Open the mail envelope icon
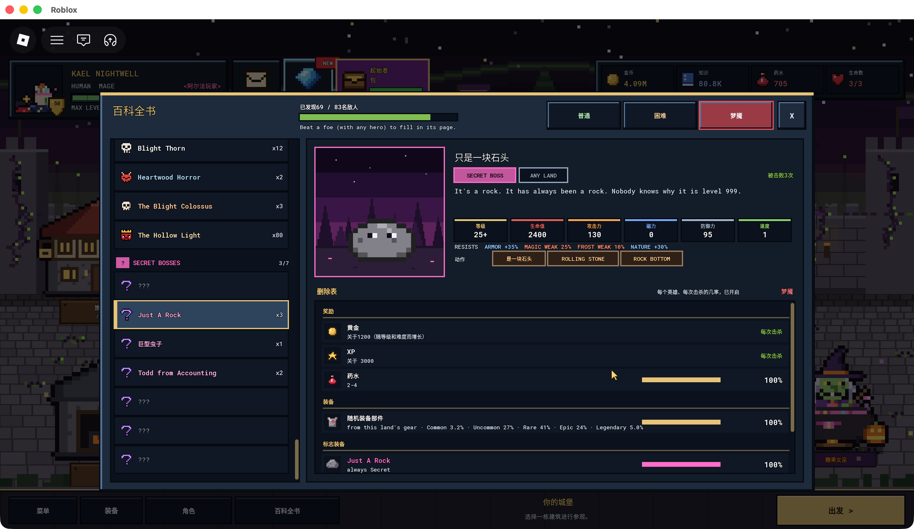This screenshot has width=914, height=529. coord(256,79)
